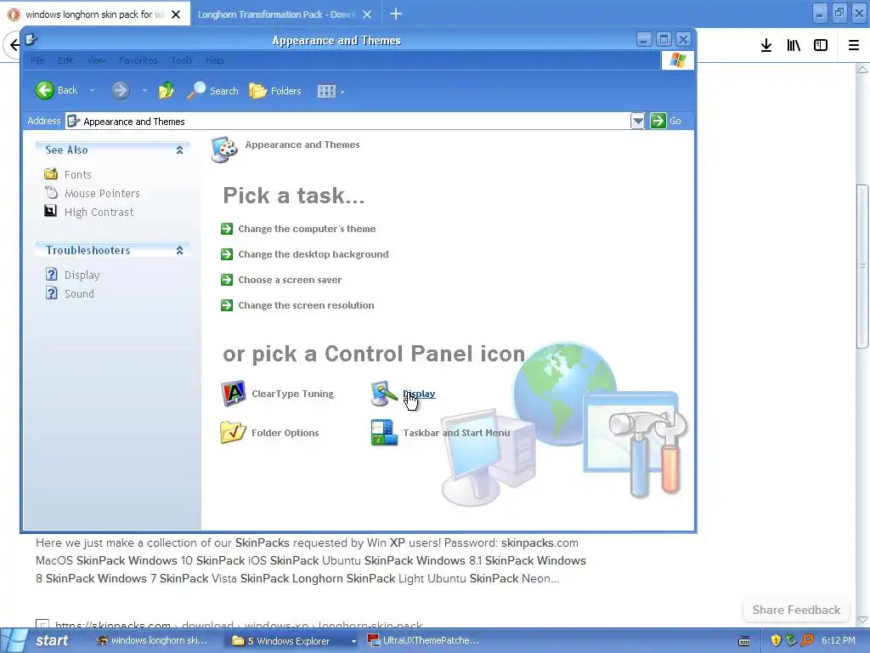Open a new browser tab

pos(396,14)
